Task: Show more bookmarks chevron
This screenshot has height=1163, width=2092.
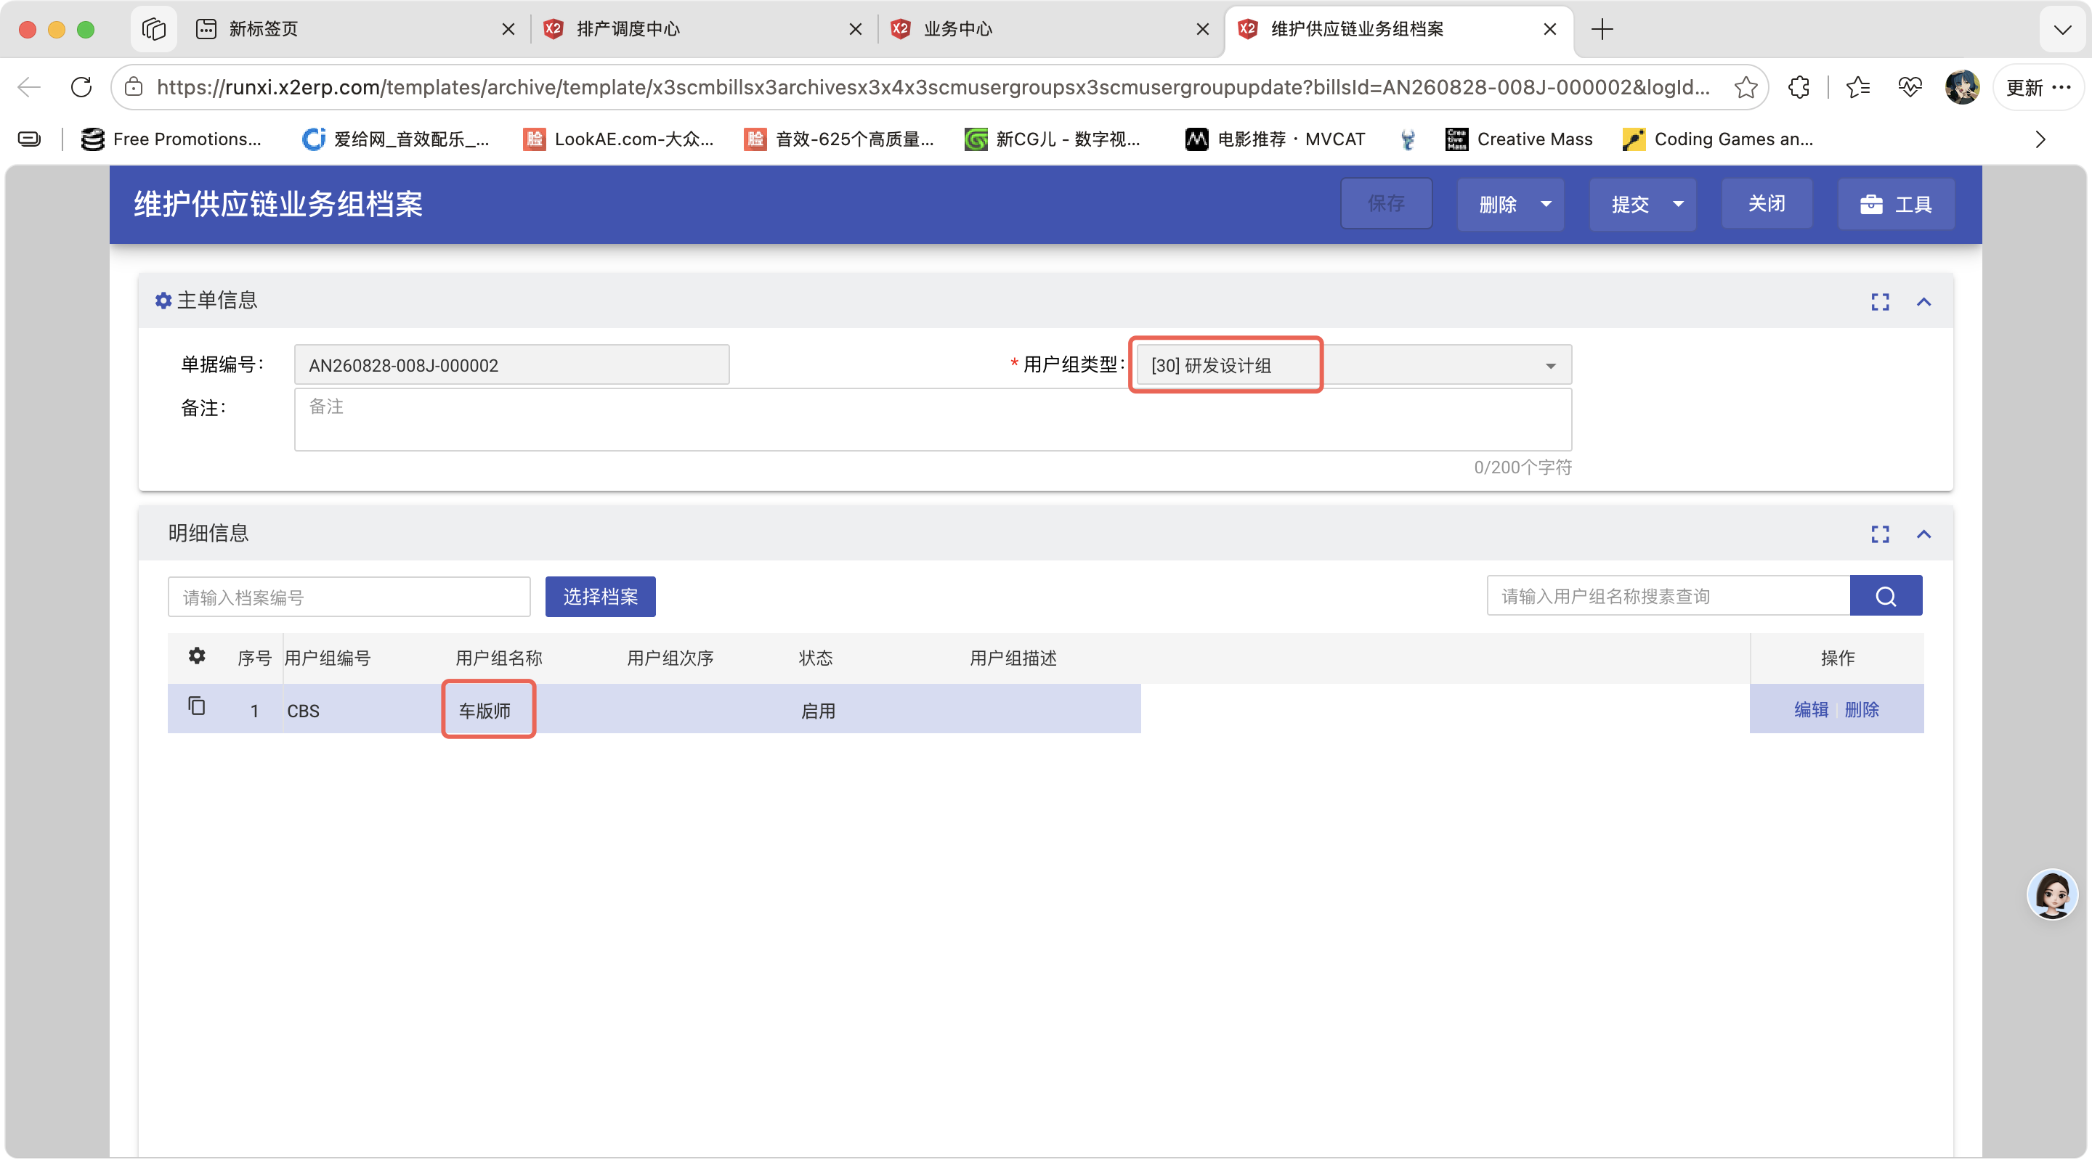Action: pyautogui.click(x=2040, y=139)
